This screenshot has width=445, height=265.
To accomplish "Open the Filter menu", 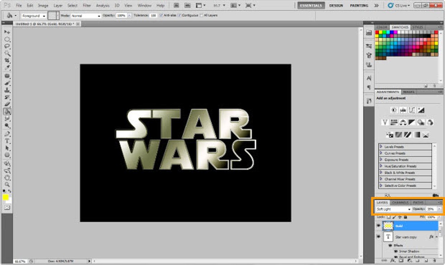I will coord(86,5).
